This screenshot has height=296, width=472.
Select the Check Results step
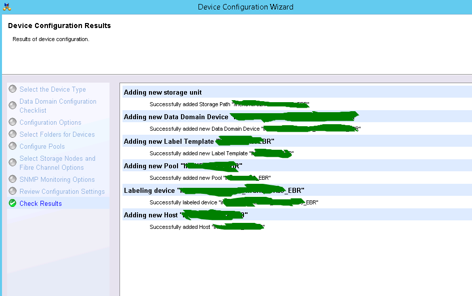point(40,204)
